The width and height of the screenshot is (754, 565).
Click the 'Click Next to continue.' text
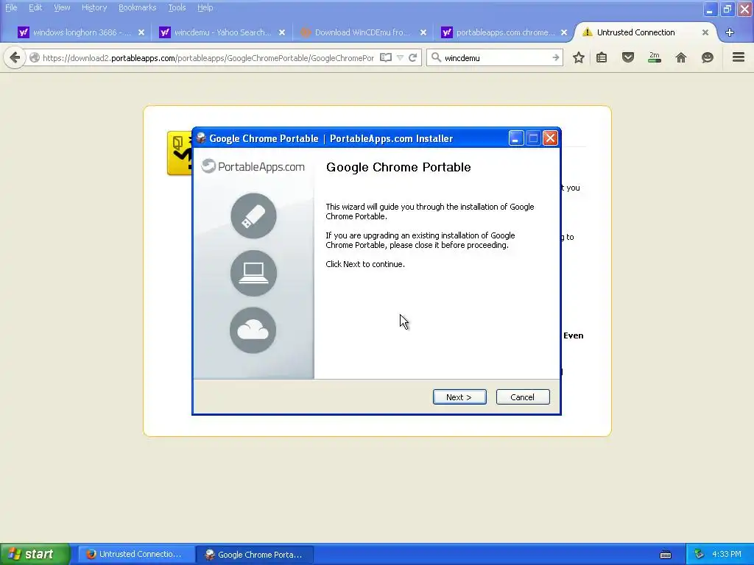point(365,264)
